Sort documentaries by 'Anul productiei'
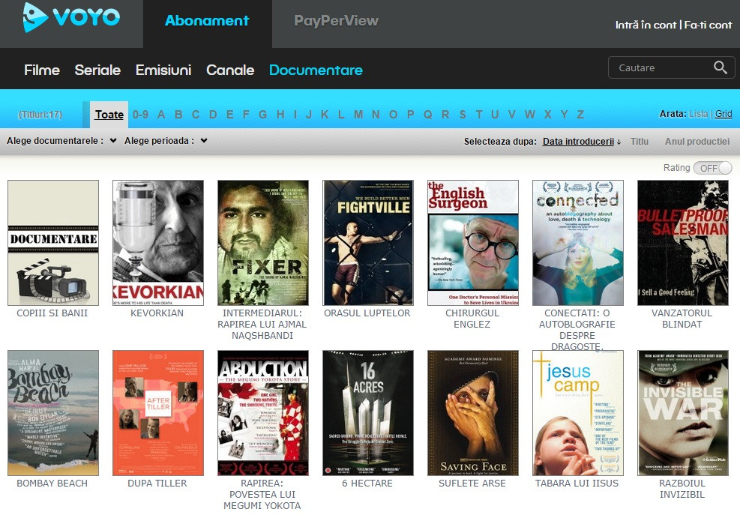Screen dimensions: 740x515 click(697, 141)
